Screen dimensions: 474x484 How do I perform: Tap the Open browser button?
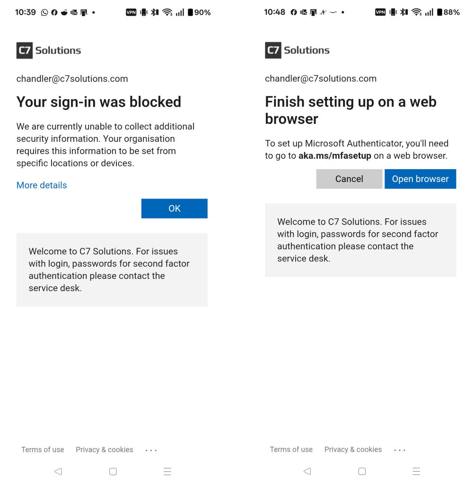pyautogui.click(x=420, y=179)
